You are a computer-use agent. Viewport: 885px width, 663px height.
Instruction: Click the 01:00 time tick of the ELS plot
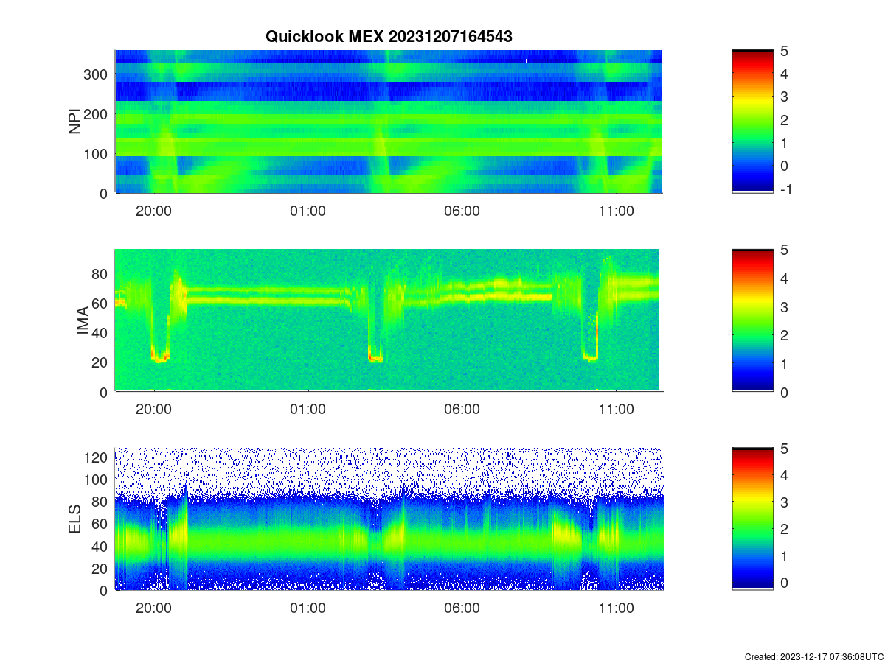click(308, 608)
